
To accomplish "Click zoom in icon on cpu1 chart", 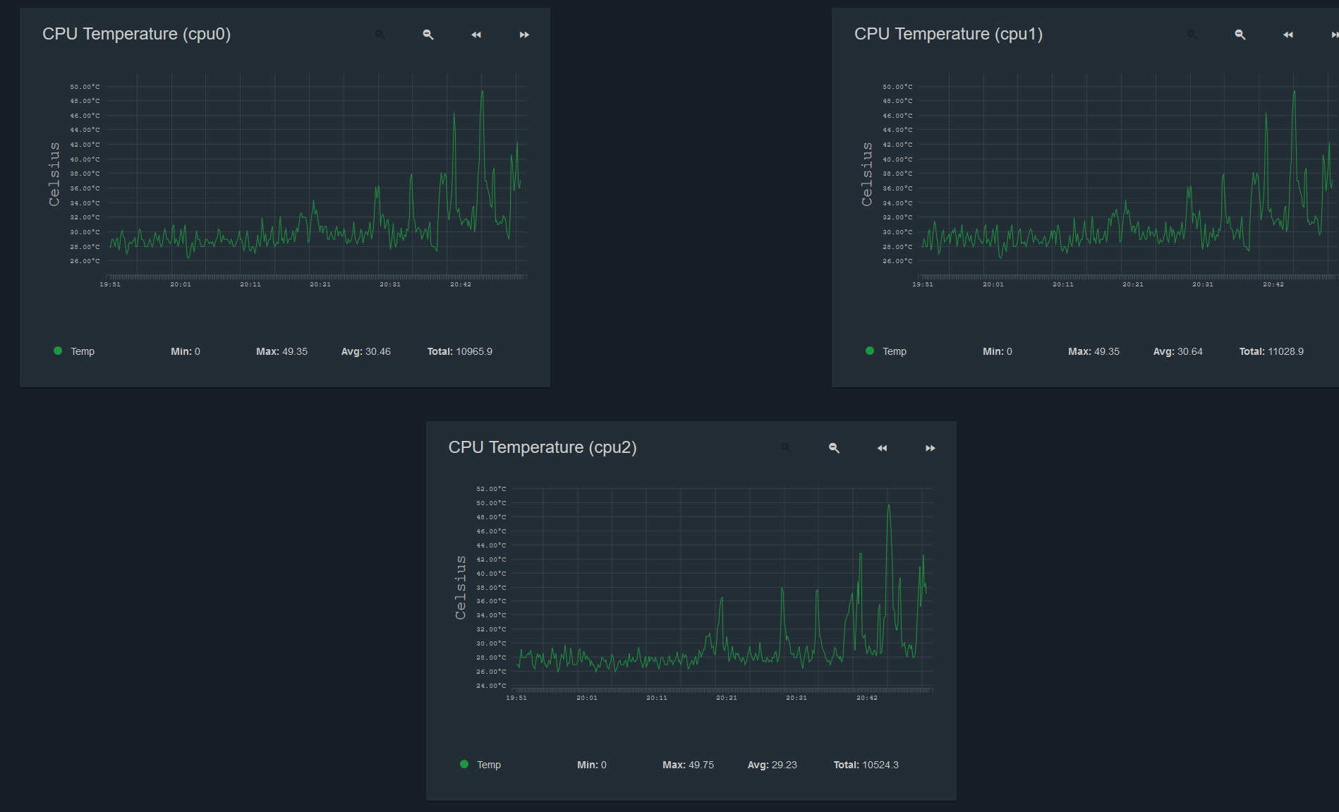I will pyautogui.click(x=1192, y=35).
